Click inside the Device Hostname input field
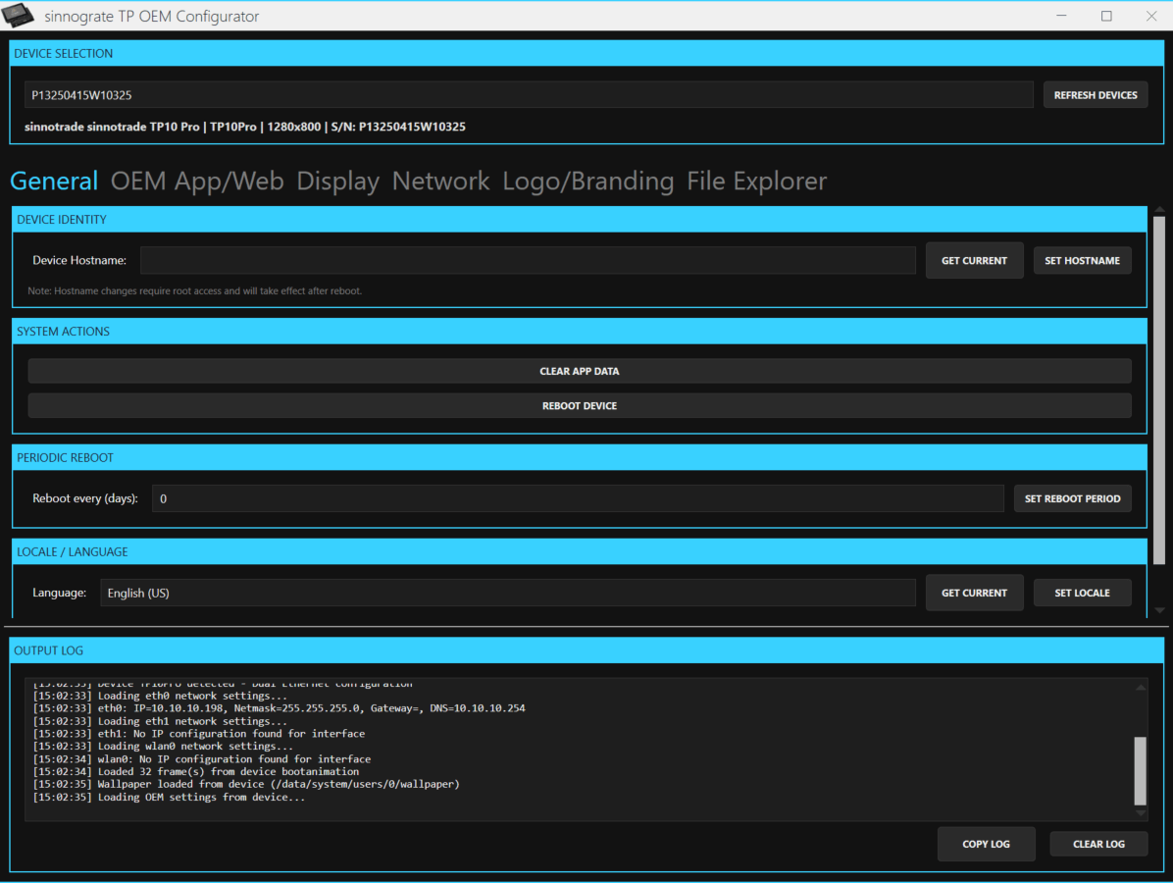 click(530, 260)
